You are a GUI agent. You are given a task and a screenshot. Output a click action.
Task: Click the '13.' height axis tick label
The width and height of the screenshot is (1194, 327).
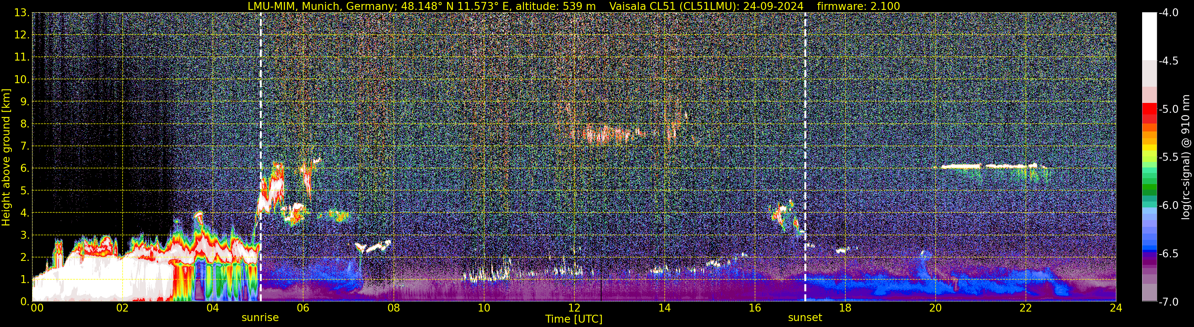22,13
